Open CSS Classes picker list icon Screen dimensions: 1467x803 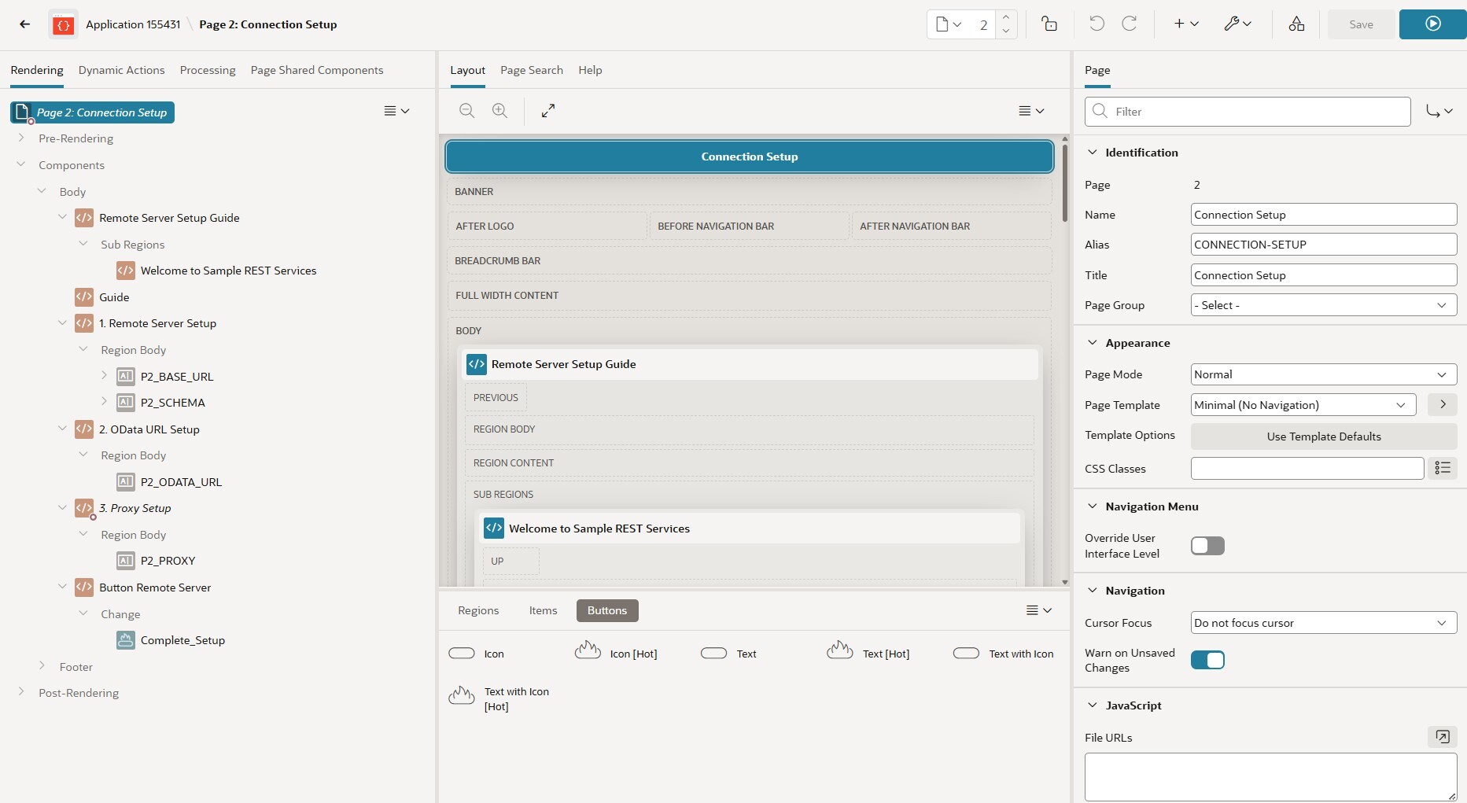tap(1443, 468)
